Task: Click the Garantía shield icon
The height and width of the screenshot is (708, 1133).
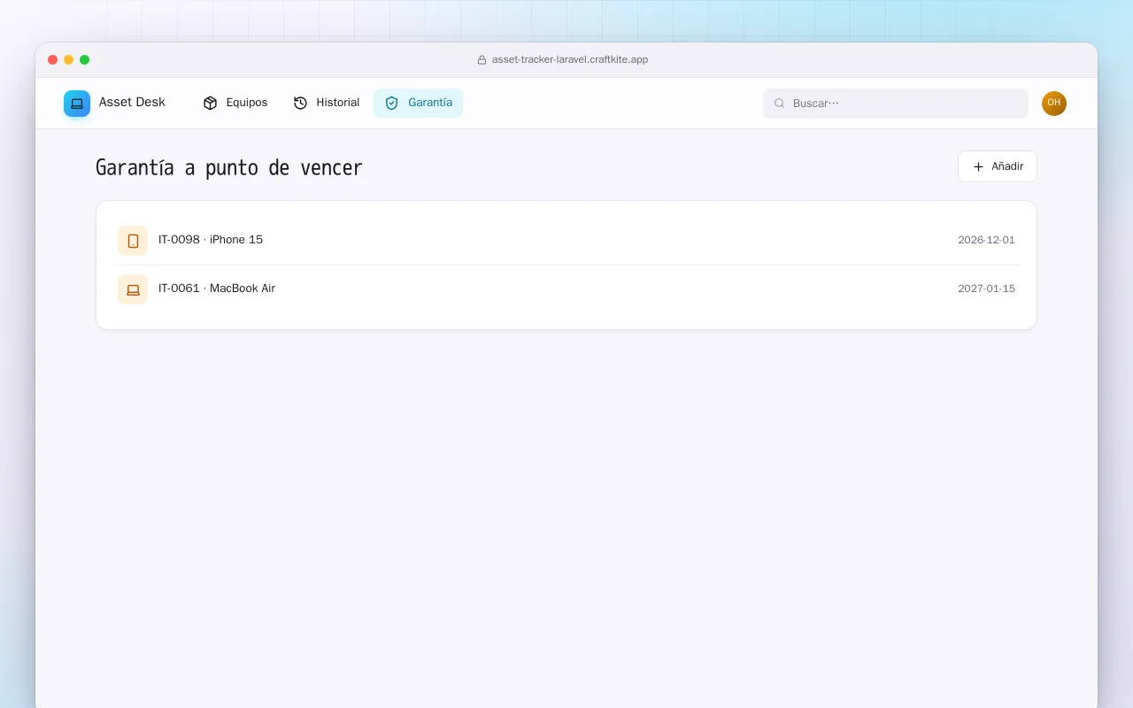Action: pos(392,103)
